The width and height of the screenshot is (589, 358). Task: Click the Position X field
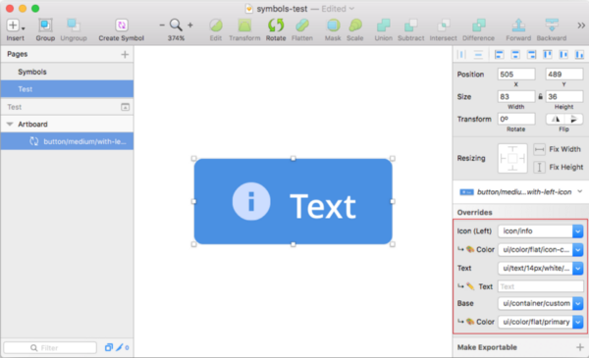[516, 75]
